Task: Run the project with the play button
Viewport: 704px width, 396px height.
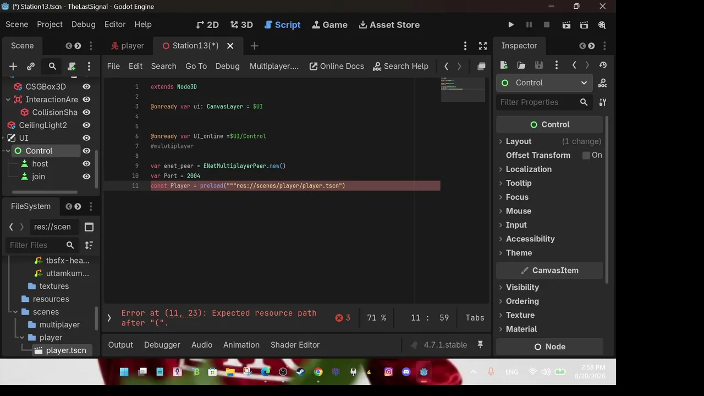Action: point(511,25)
